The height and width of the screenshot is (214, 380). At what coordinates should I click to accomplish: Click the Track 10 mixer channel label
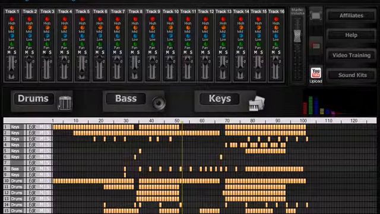170,11
